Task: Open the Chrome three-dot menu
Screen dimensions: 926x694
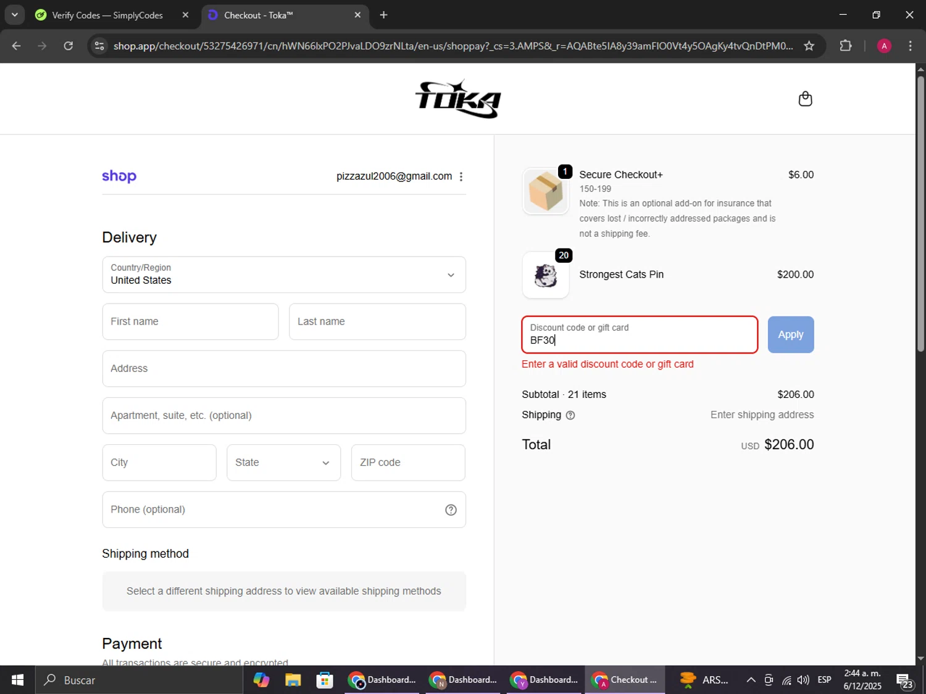Action: pyautogui.click(x=910, y=46)
